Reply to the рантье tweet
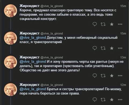Screen dimensions: 129x105 point(95,75)
